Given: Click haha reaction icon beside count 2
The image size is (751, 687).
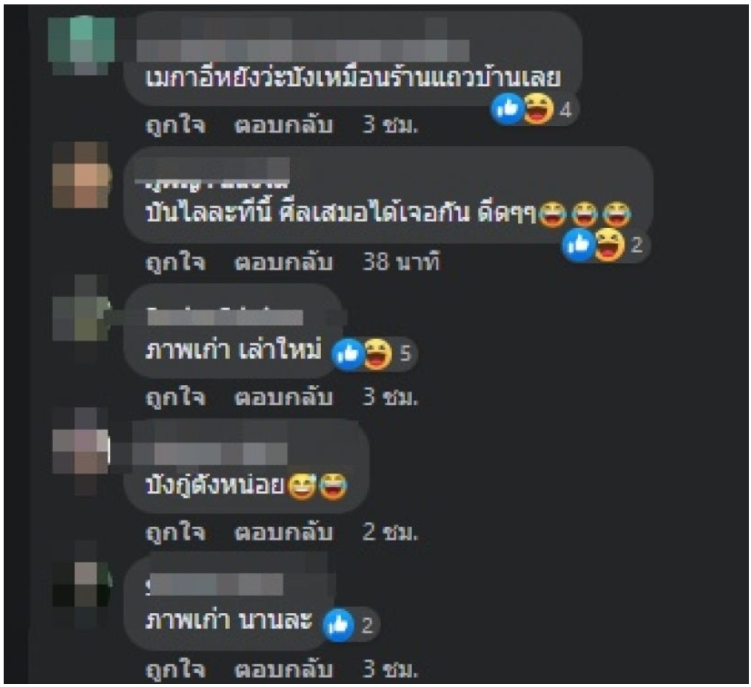Looking at the screenshot, I should [x=610, y=245].
